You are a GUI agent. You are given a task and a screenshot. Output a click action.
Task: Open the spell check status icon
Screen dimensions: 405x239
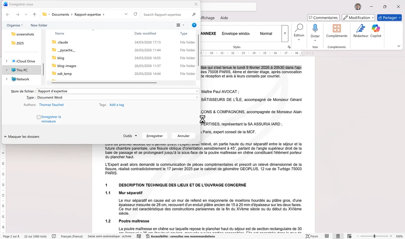pos(54,236)
